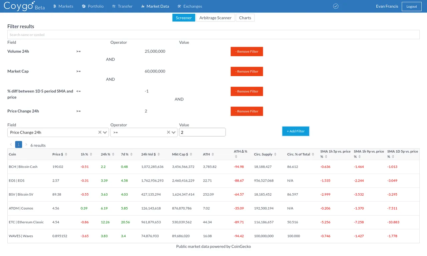Open the Exchanges menu
The width and height of the screenshot is (427, 256).
tap(189, 6)
